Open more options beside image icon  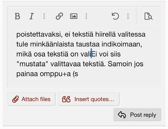pos(86,16)
